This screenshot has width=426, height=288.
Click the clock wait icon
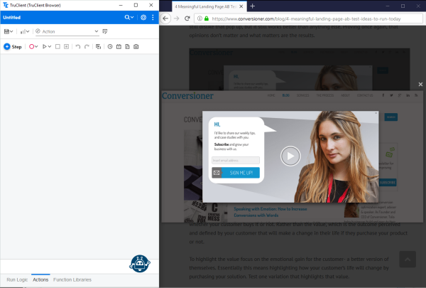click(x=110, y=47)
